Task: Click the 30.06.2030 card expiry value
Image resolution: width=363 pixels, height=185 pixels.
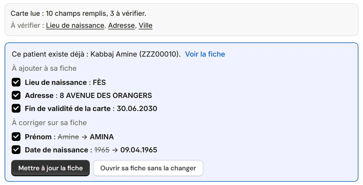Action: click(x=137, y=109)
